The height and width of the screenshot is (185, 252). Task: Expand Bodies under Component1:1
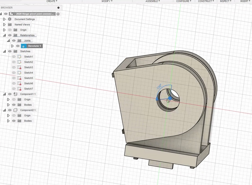point(9,105)
